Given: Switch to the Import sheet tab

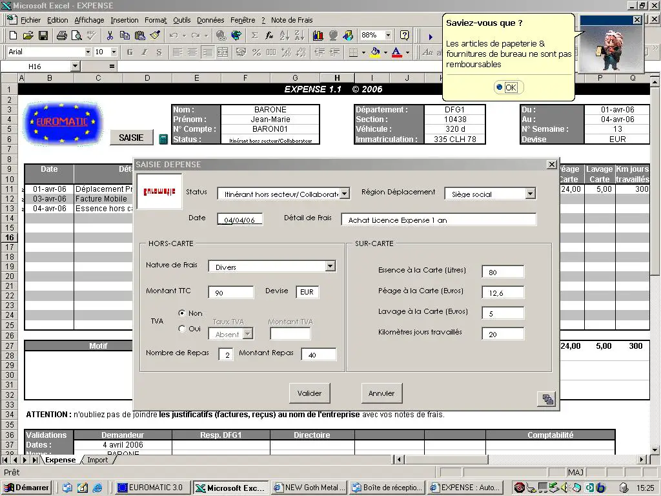Looking at the screenshot, I should pyautogui.click(x=97, y=460).
